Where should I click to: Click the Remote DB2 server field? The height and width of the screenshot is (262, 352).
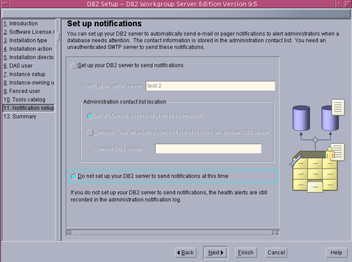[208, 149]
